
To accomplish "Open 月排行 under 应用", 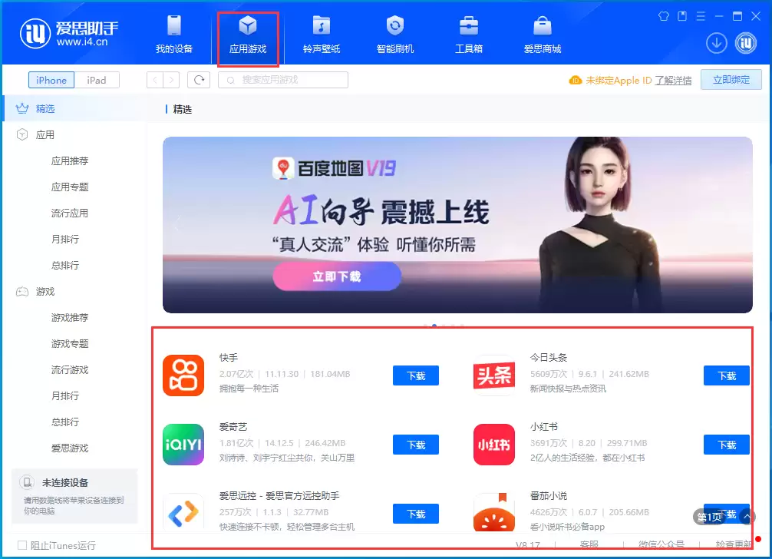I will click(65, 239).
